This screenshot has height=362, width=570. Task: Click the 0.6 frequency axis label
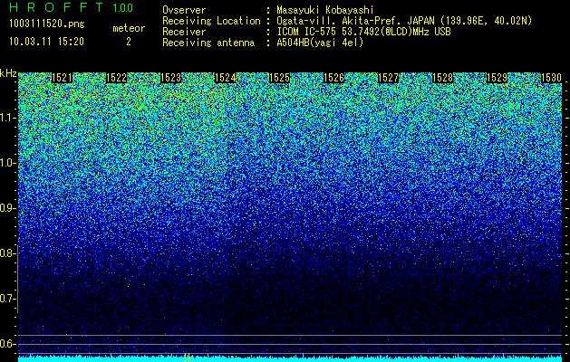[7, 344]
